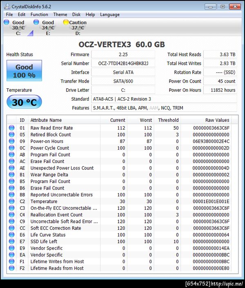
Task: Select the 34 °C drive E: entry
Action: [48, 28]
